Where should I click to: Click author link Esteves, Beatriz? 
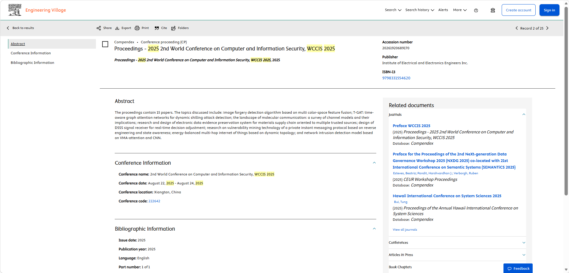click(x=404, y=173)
